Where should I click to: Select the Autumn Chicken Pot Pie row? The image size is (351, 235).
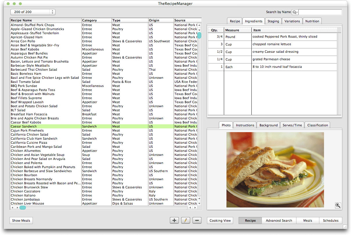tap(104, 57)
